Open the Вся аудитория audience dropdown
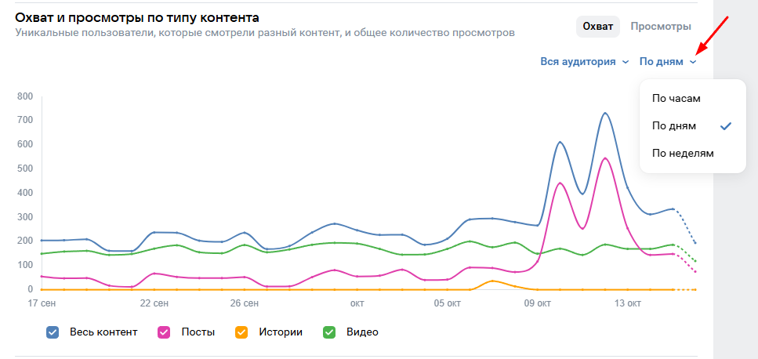The width and height of the screenshot is (758, 359). pyautogui.click(x=578, y=61)
